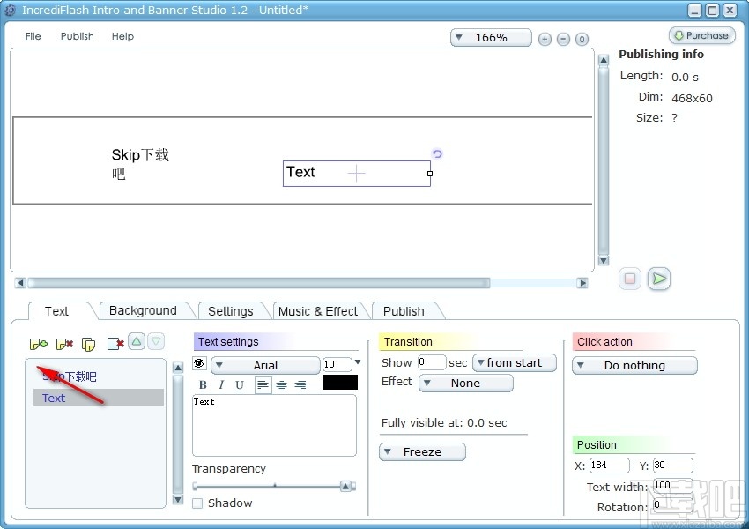Open the Help menu

[x=122, y=36]
